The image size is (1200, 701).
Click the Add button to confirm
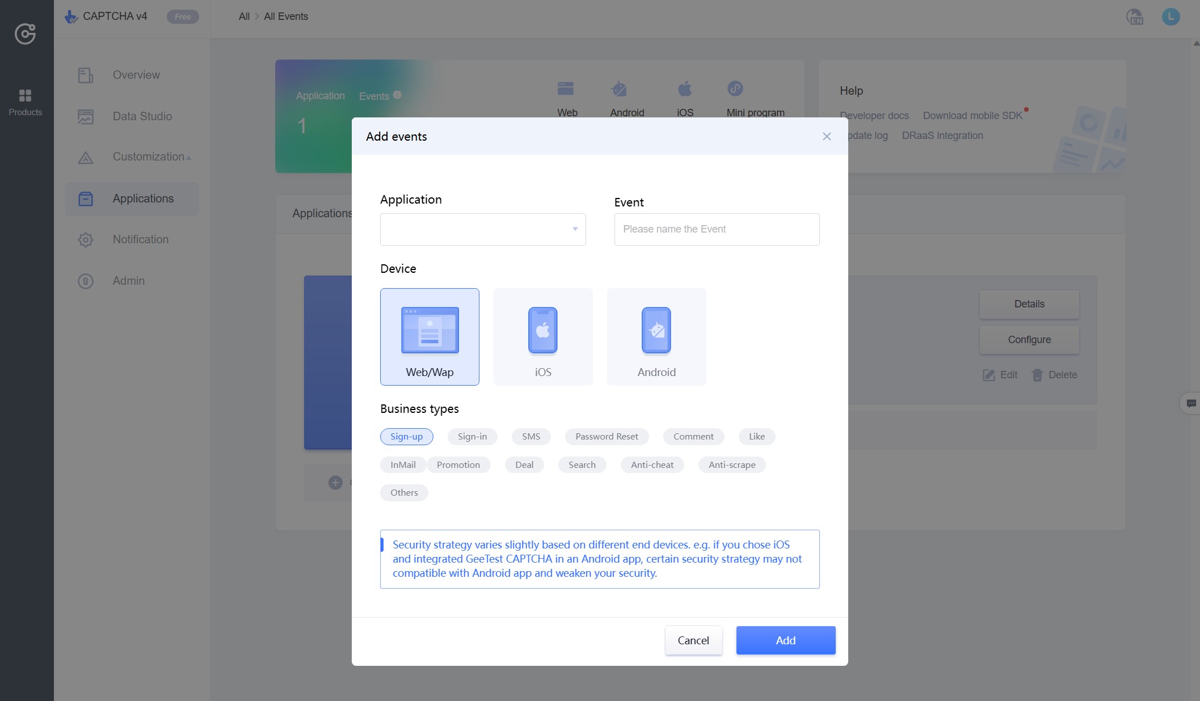pyautogui.click(x=785, y=640)
